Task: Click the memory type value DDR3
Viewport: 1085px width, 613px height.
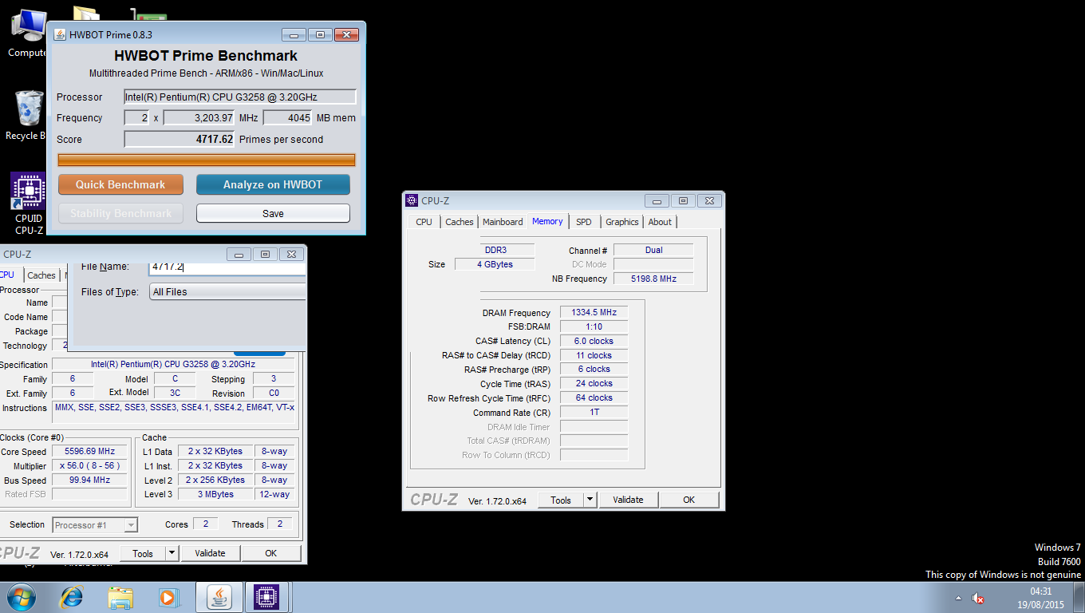Action: pos(495,250)
